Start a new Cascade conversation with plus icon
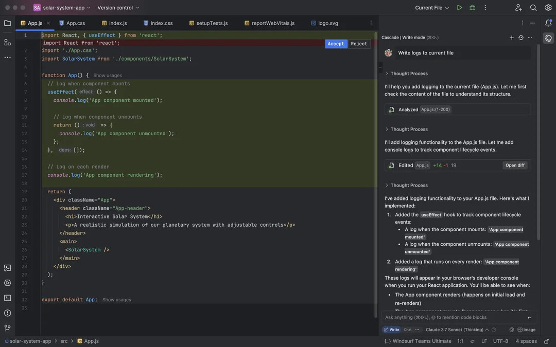 [512, 38]
